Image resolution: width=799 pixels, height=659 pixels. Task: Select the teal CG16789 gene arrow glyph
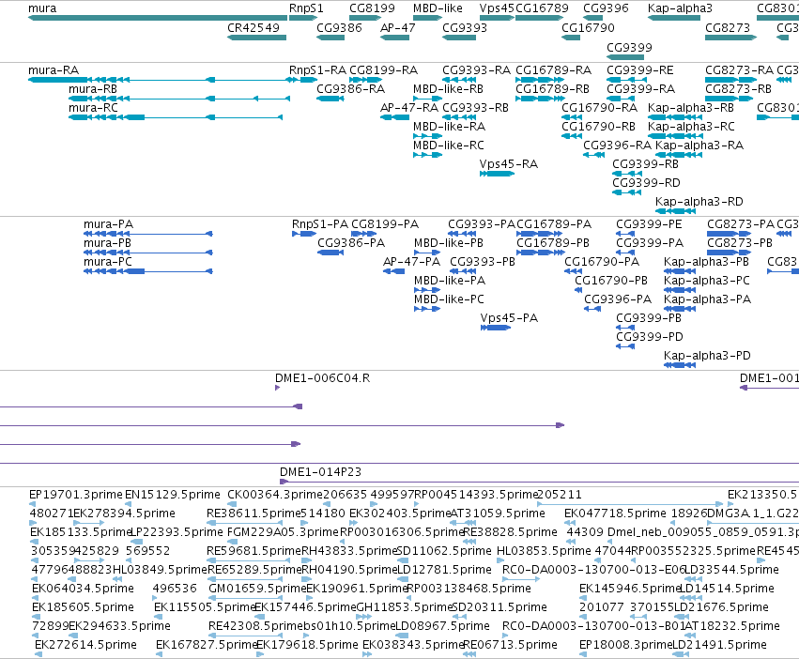pos(539,18)
